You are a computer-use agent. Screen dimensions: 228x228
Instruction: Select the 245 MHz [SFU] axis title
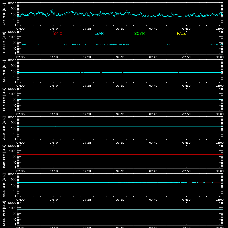pos(4,14)
